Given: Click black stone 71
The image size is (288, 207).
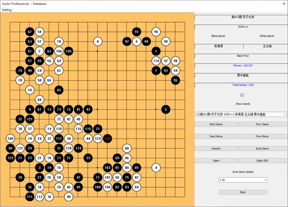Looking at the screenshot, I should [x=98, y=129].
